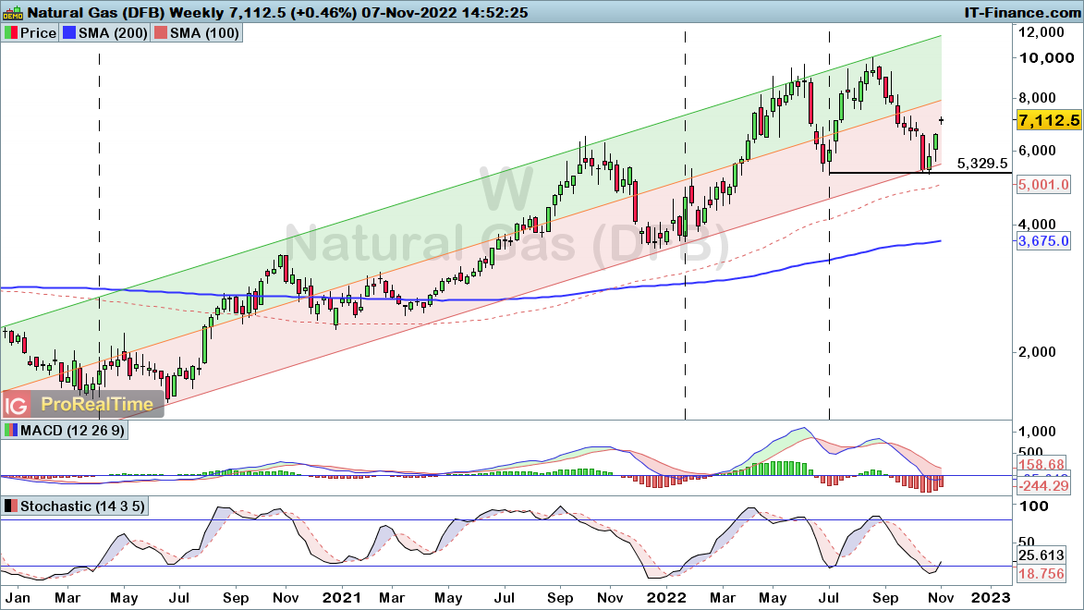Click the Price candlestick color icon
The height and width of the screenshot is (610, 1084).
coord(11,33)
